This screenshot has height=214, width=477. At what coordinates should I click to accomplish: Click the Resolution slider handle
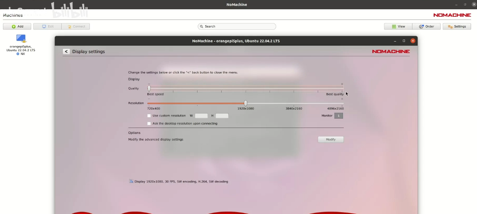click(245, 103)
